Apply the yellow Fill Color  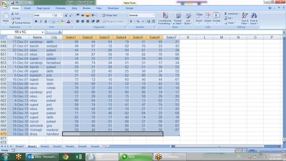pos(62,21)
